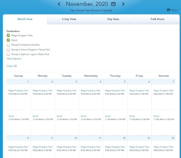
Task: Switch to the Day View tab
Action: click(113, 19)
